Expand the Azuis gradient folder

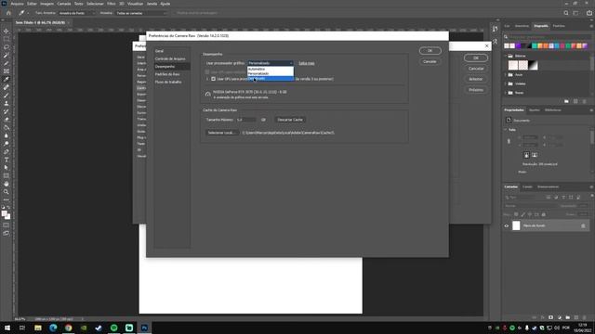click(506, 74)
